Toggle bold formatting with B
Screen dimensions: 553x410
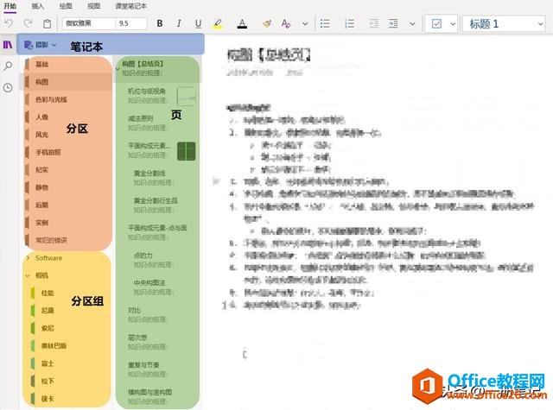coord(160,23)
